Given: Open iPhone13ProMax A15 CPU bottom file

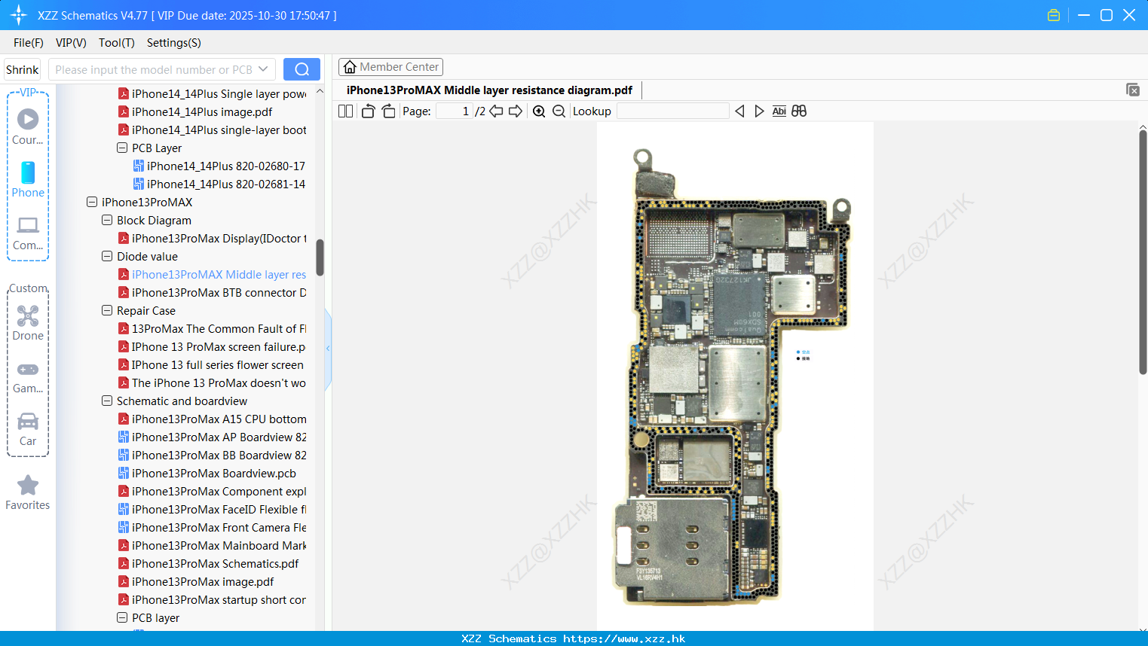Looking at the screenshot, I should tap(219, 419).
